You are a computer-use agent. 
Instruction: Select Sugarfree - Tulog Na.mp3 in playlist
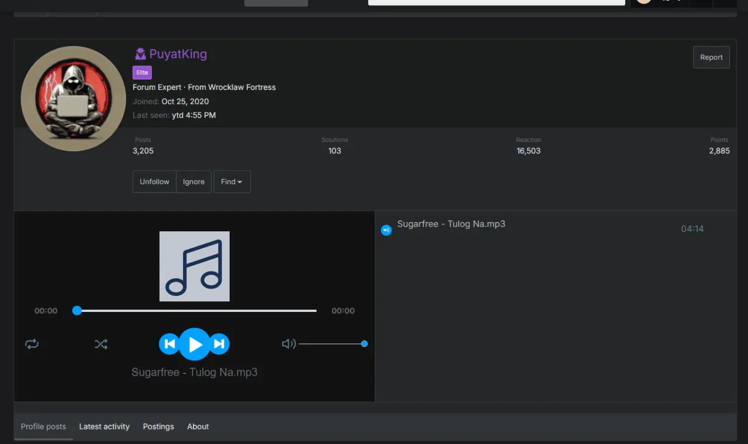tap(451, 224)
